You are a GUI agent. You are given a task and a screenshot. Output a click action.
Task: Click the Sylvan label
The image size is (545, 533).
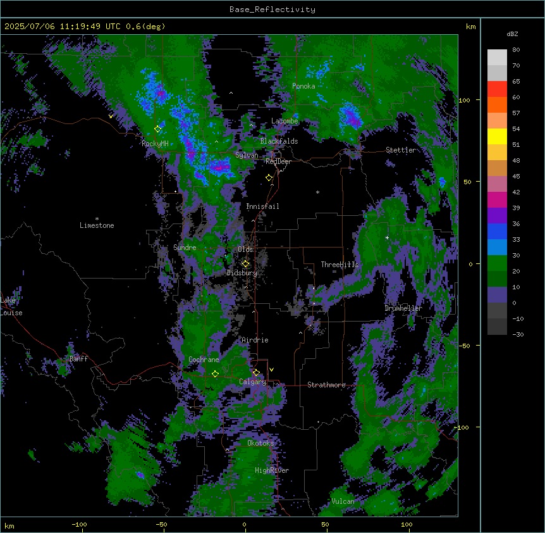tap(247, 155)
